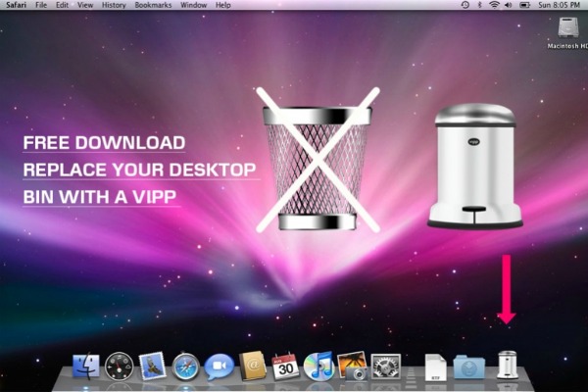Image resolution: width=588 pixels, height=392 pixels.
Task: Open the History menu
Action: (114, 5)
